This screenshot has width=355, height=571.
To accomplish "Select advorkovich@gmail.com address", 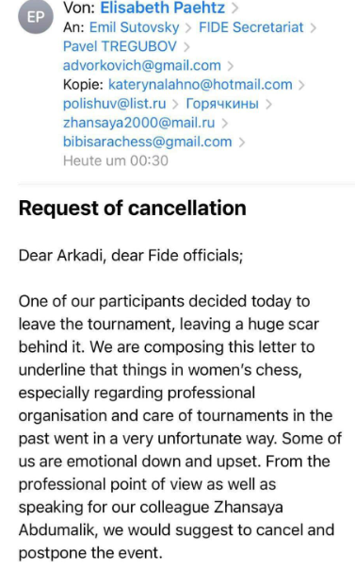I will tap(142, 65).
